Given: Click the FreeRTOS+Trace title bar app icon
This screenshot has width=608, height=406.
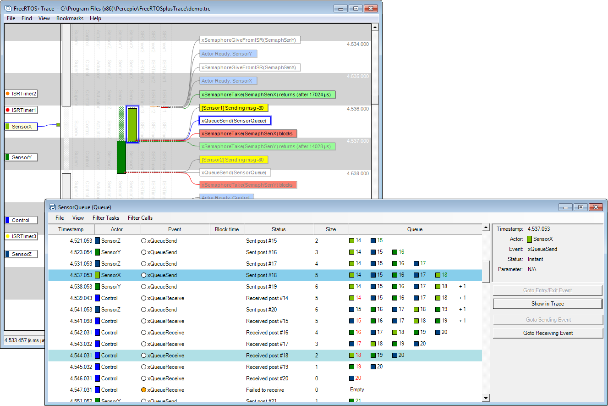Looking at the screenshot, I should (8, 8).
